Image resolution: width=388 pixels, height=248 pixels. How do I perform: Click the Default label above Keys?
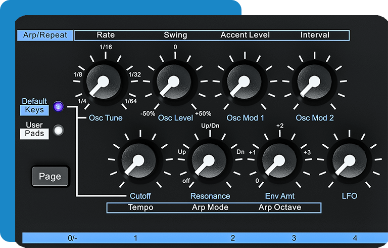pyautogui.click(x=34, y=101)
